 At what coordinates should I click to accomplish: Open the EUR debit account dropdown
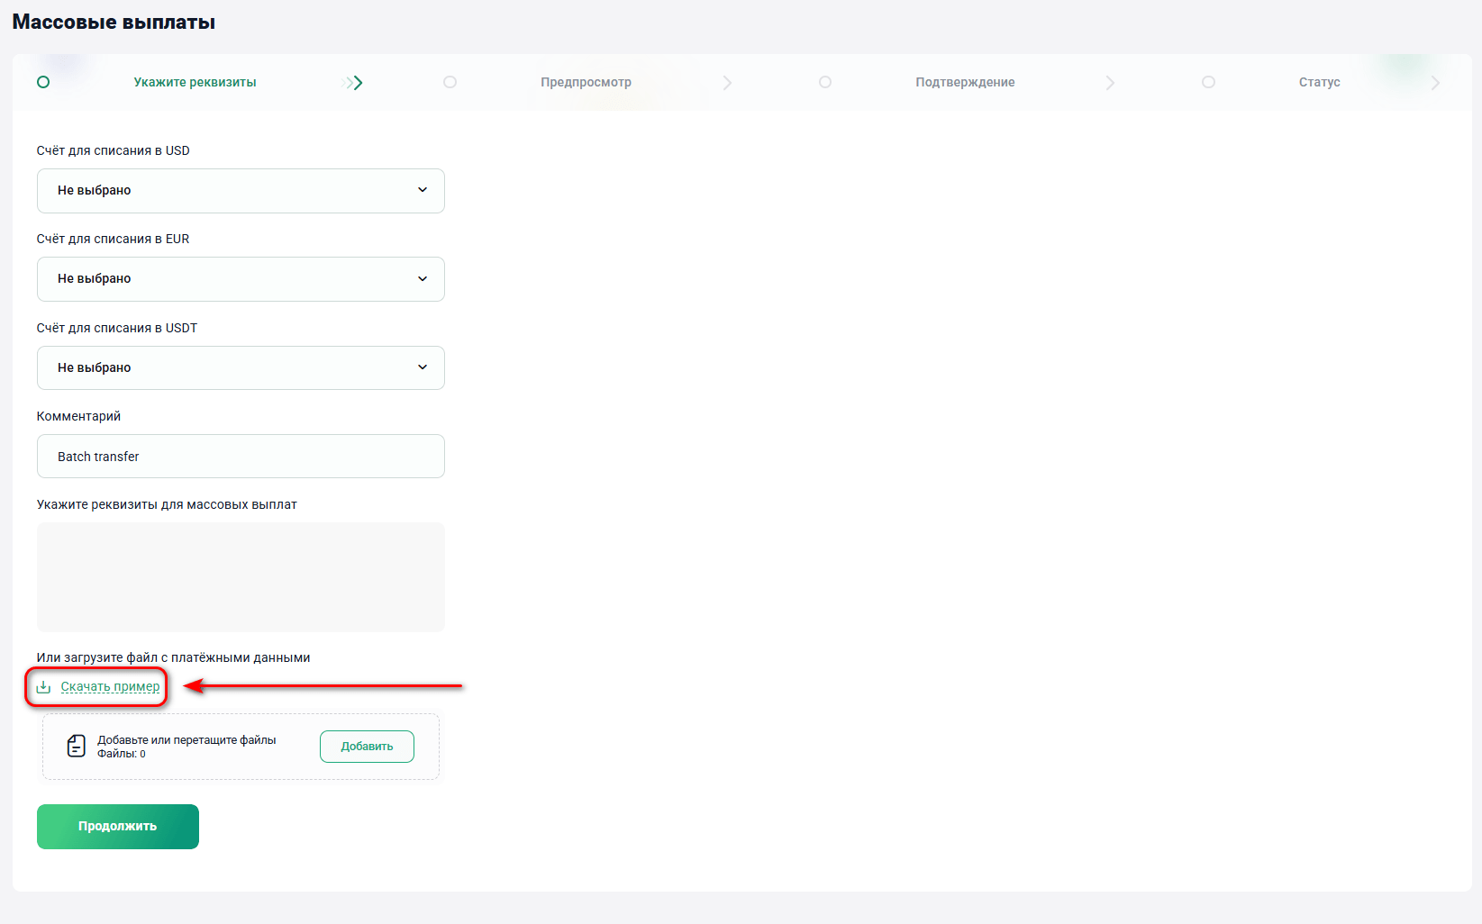241,279
